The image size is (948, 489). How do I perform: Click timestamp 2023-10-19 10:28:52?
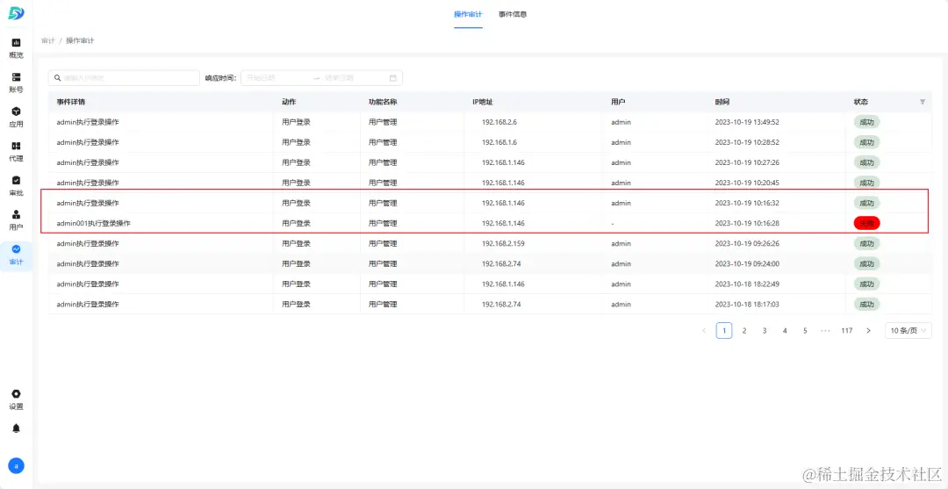(x=747, y=142)
